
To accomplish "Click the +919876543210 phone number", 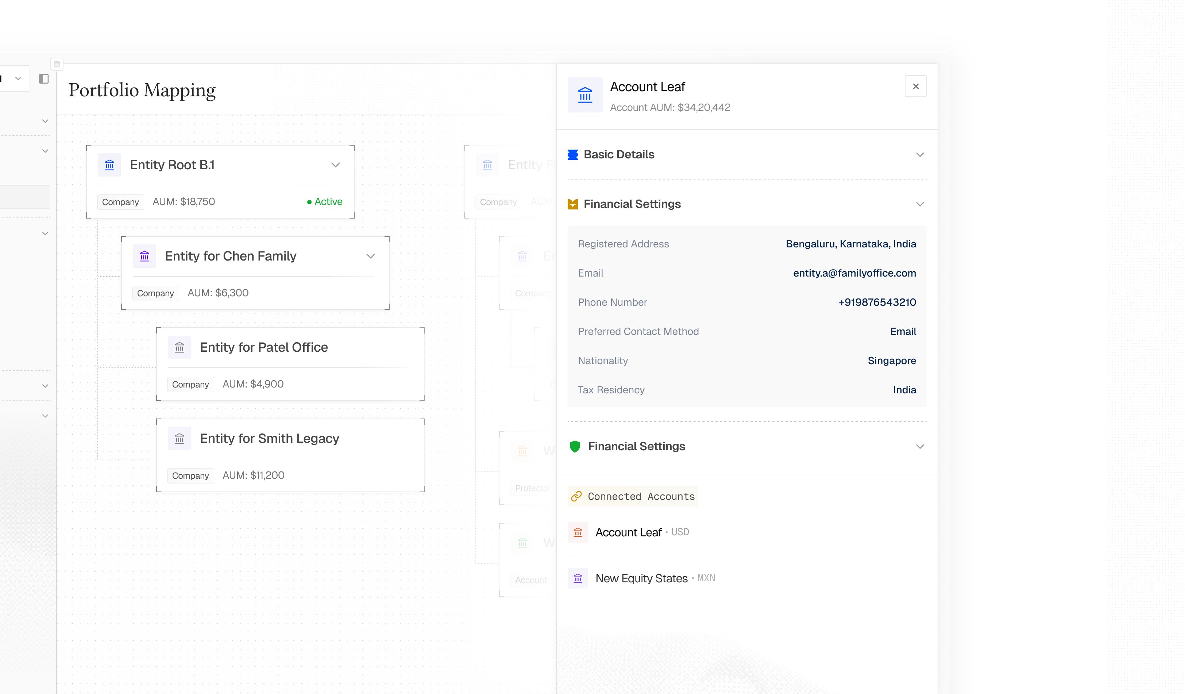I will click(877, 302).
